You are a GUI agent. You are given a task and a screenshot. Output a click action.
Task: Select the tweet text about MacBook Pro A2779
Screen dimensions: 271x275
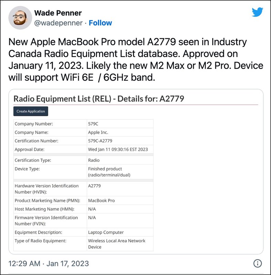pos(136,59)
